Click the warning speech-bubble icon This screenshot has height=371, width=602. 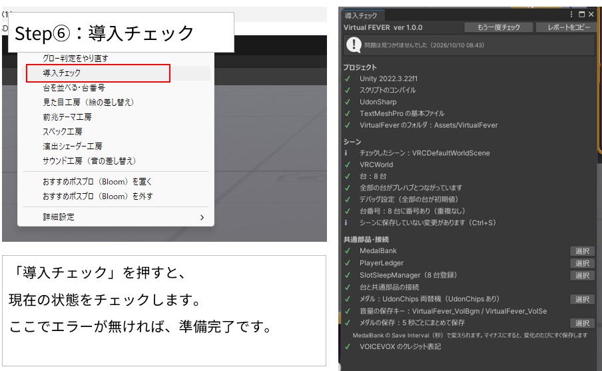coord(354,45)
